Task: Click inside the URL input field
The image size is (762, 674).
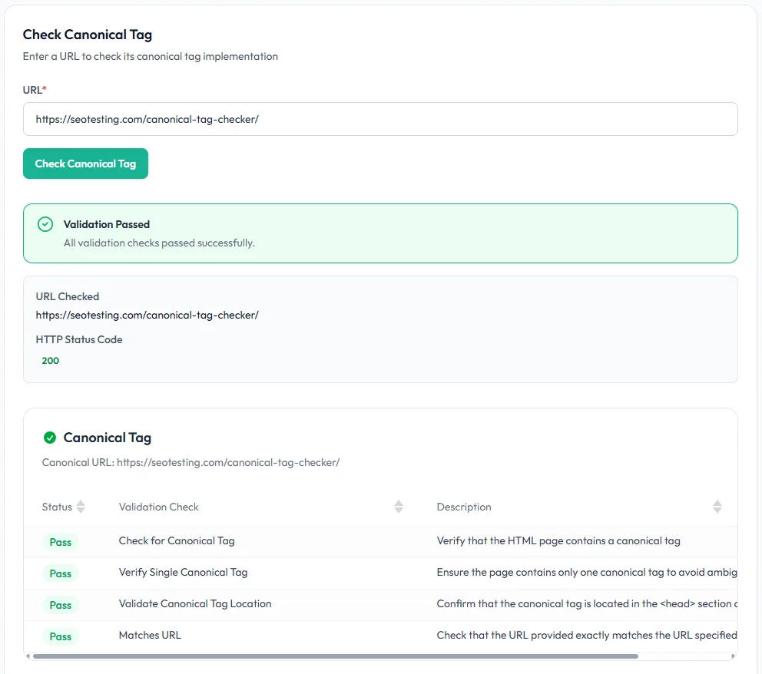Action: coord(380,119)
